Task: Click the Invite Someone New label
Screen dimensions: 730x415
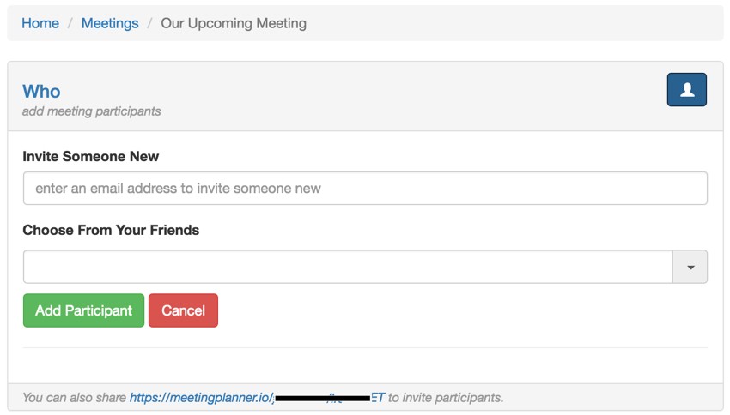Action: [x=91, y=156]
